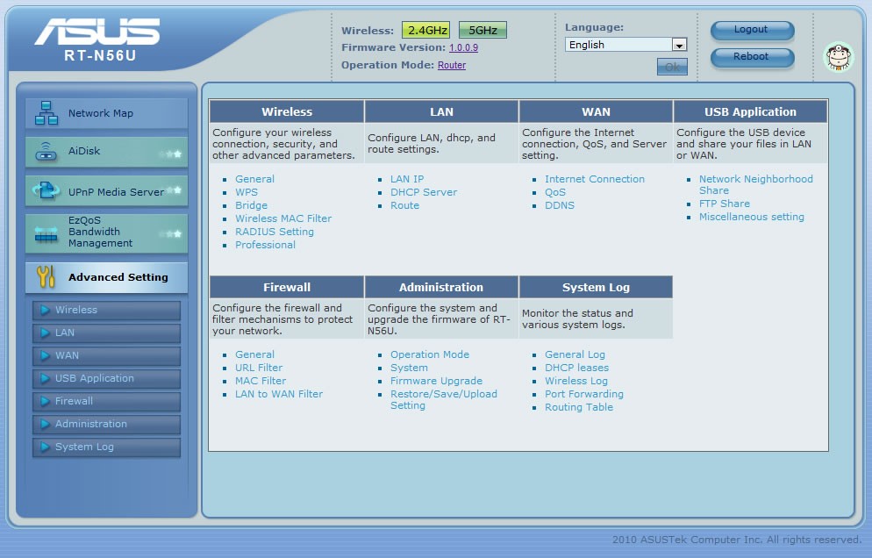Click arrow icon beside System Log in sidebar

click(x=45, y=447)
